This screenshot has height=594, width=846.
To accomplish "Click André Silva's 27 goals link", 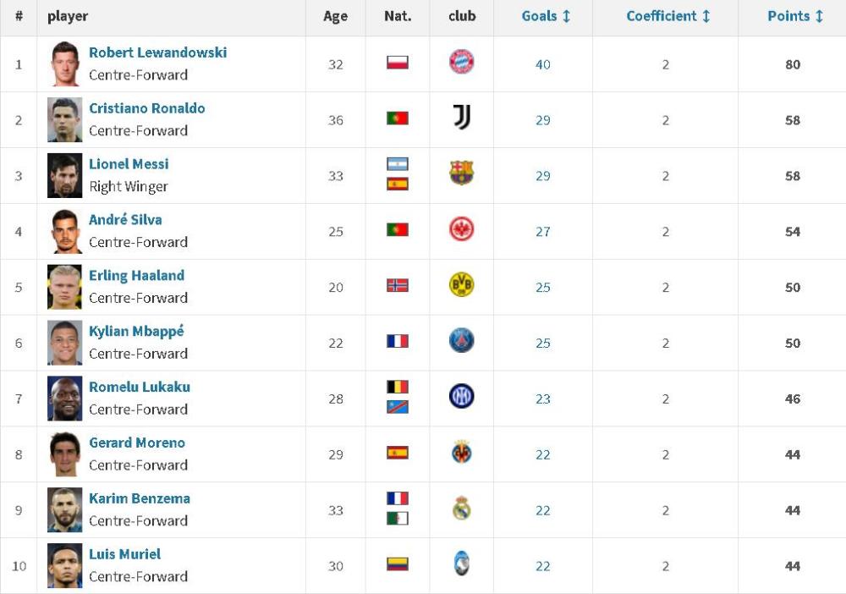I will click(543, 232).
